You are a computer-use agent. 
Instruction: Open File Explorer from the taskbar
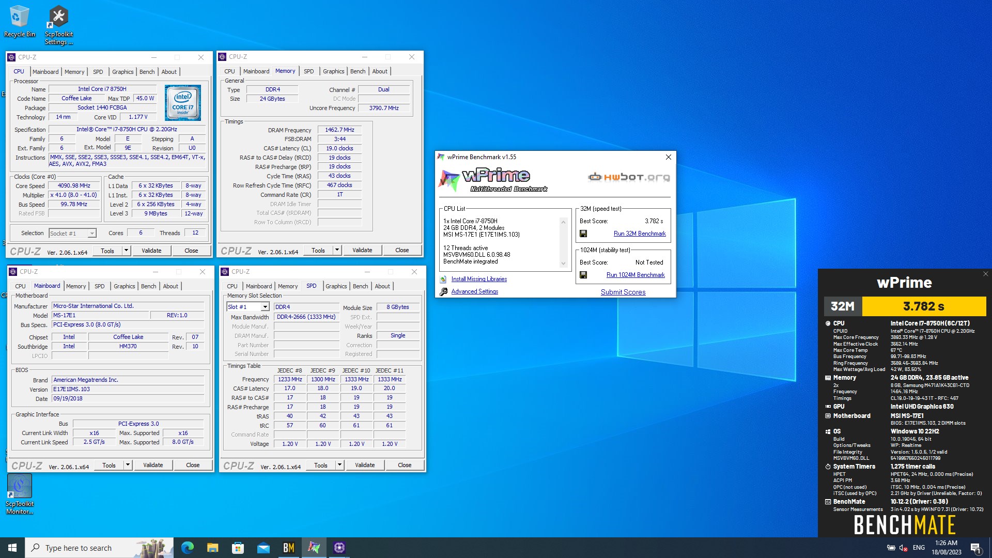tap(213, 548)
